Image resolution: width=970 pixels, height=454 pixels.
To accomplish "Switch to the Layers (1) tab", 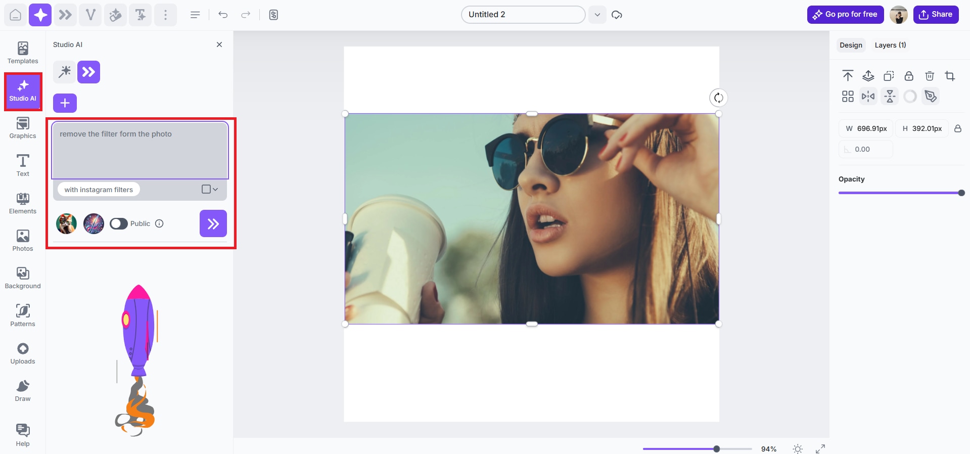I will (890, 45).
